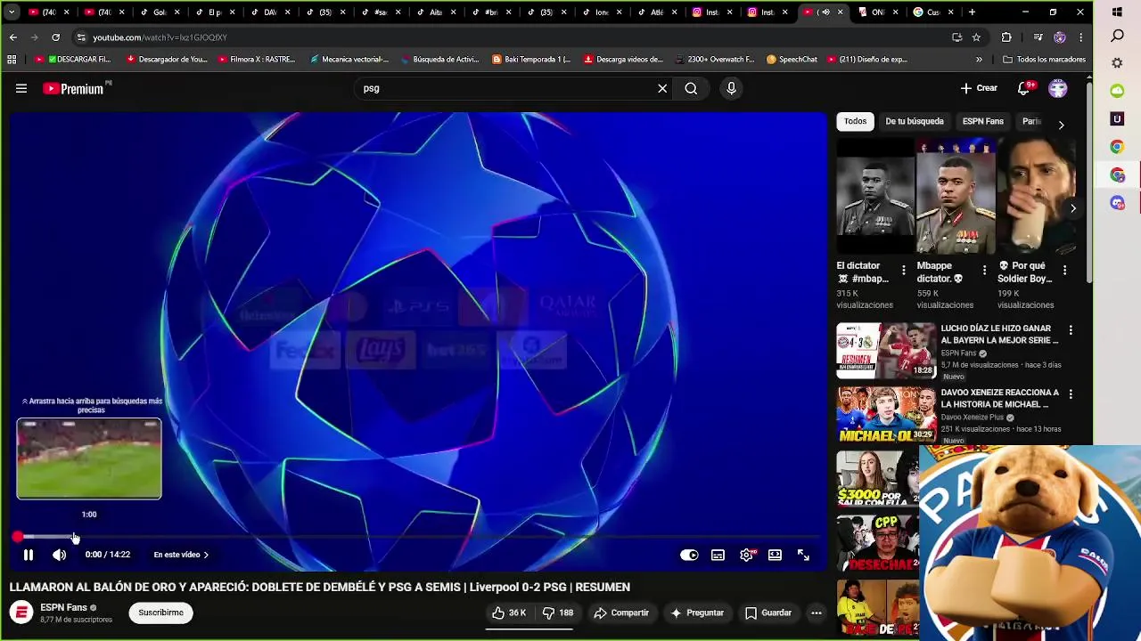Image resolution: width=1141 pixels, height=641 pixels.
Task: Open the browser apps grid icon
Action: pyautogui.click(x=12, y=59)
